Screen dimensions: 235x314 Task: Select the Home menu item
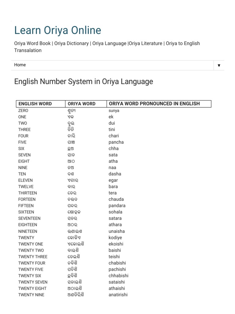pyautogui.click(x=20, y=65)
